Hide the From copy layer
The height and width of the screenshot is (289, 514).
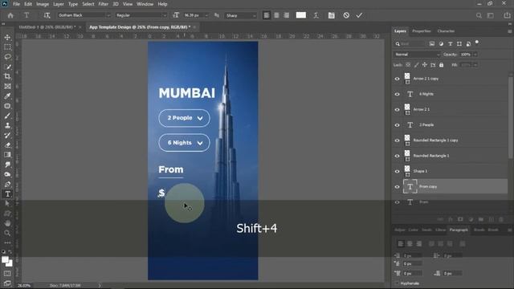(x=397, y=187)
